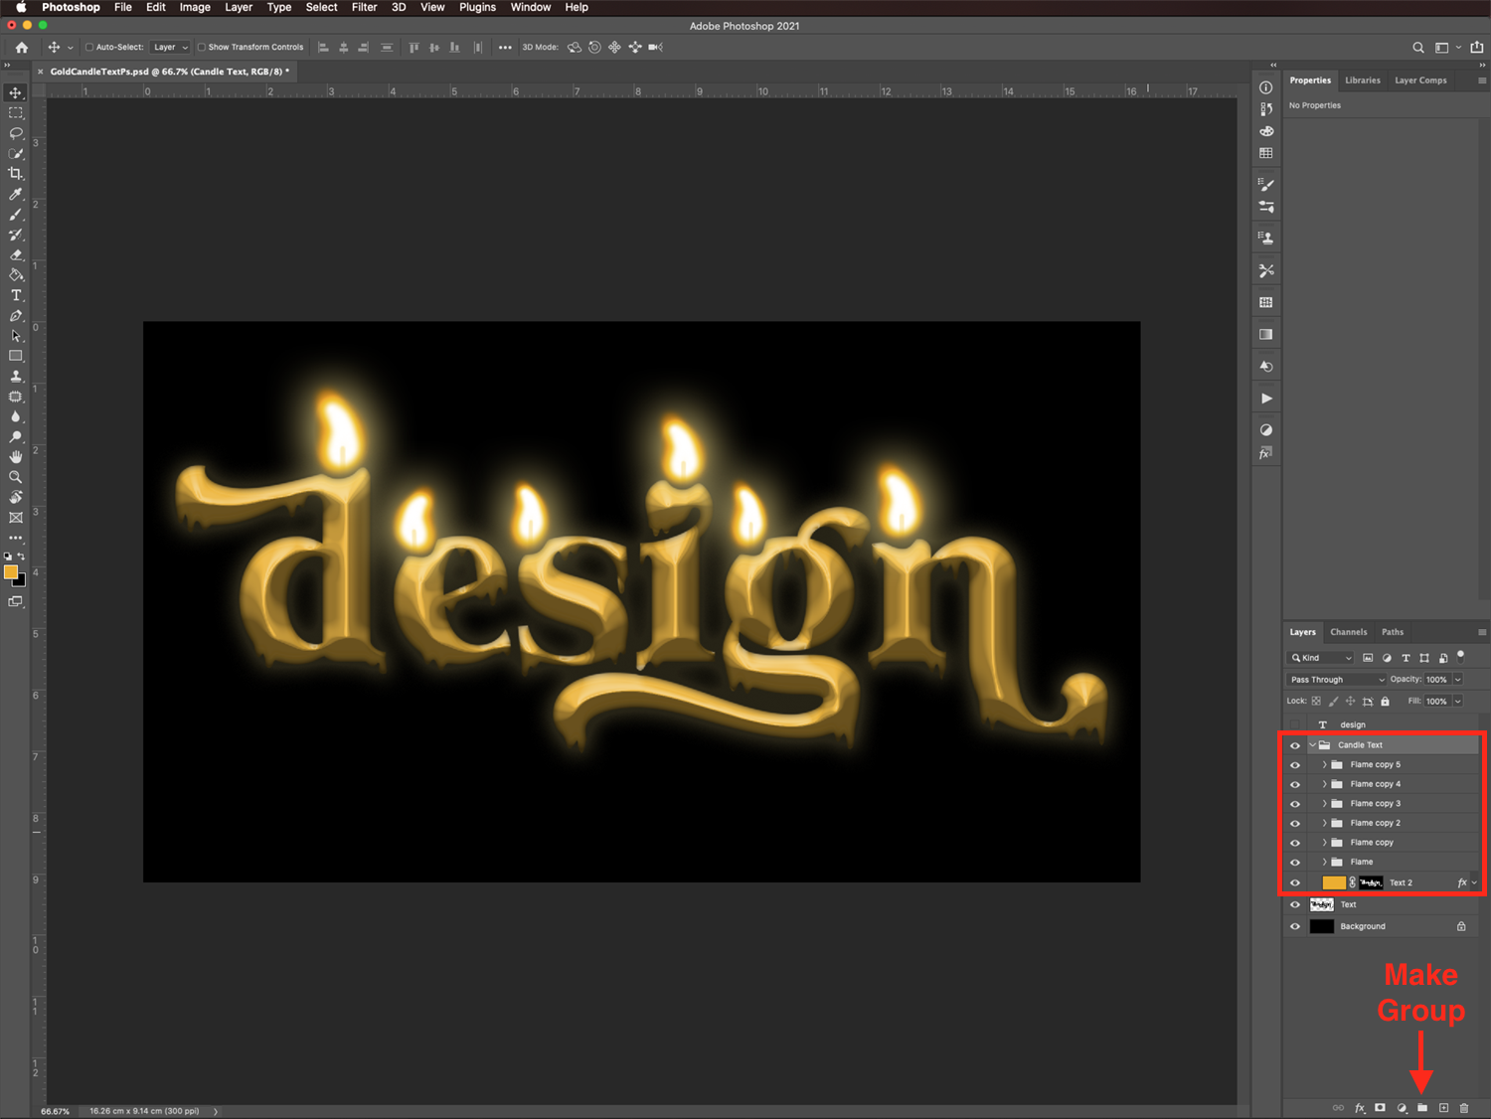The image size is (1491, 1119).
Task: Open the Fill value dropdown arrow
Action: point(1458,702)
